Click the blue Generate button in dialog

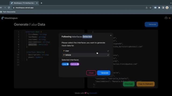(x=104, y=73)
